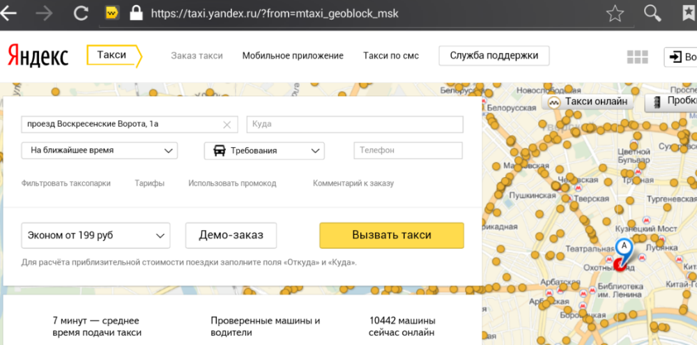
Task: Click the car icon in Требования
Action: click(x=219, y=151)
